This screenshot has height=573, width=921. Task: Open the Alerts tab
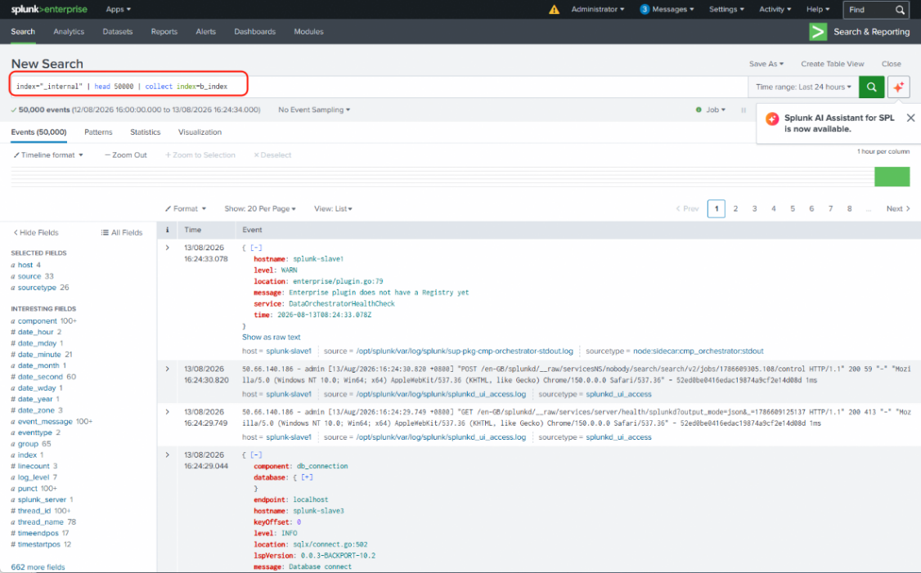(x=205, y=32)
